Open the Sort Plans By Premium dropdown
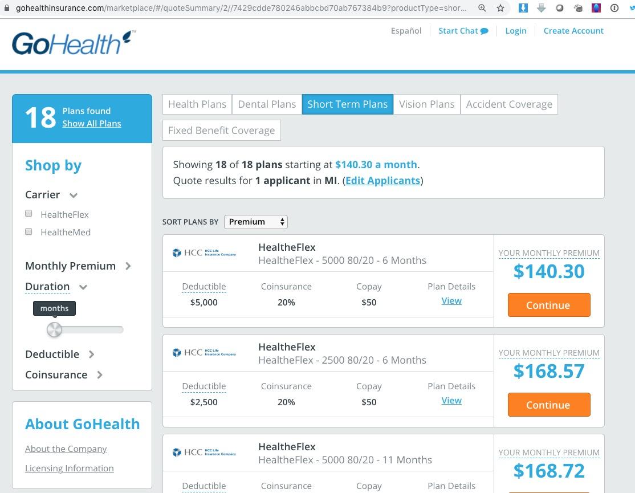The height and width of the screenshot is (493, 635). [256, 222]
